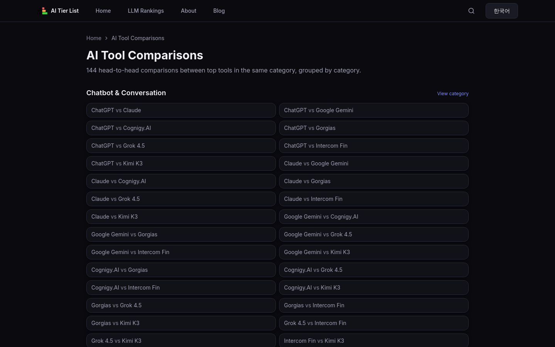The width and height of the screenshot is (555, 347).
Task: Open ChatGPT vs Gorgias comparison
Action: pos(374,128)
